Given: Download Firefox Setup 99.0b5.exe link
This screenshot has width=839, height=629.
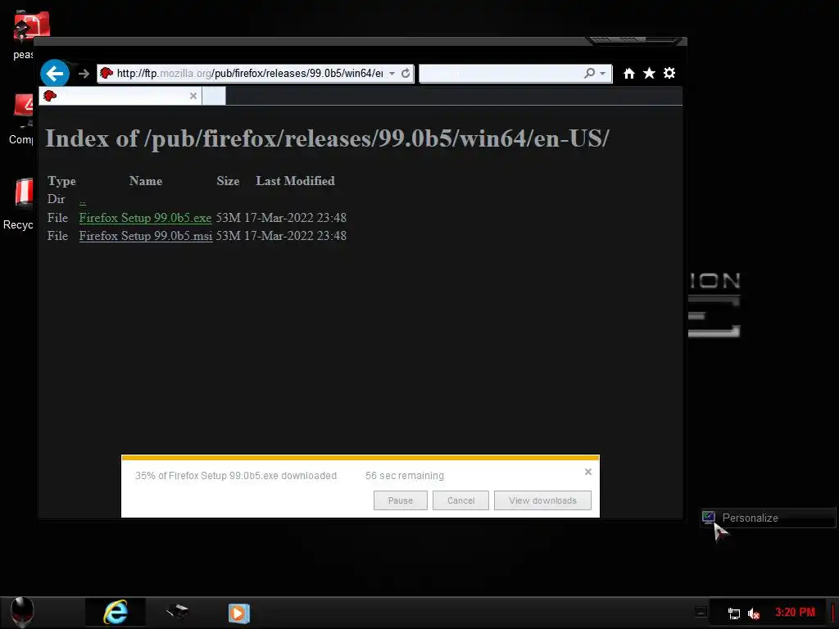Looking at the screenshot, I should 145,218.
